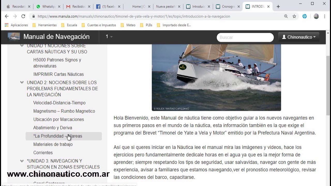Click the Buscar search field
The height and width of the screenshot is (186, 331).
245,37
